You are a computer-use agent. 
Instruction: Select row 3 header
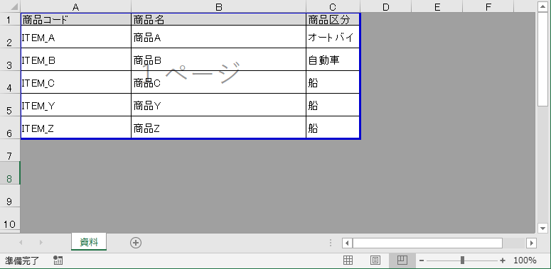[10, 60]
